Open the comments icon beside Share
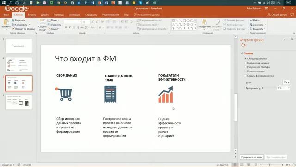Viewport: 296px width, 167px height. coord(292,14)
